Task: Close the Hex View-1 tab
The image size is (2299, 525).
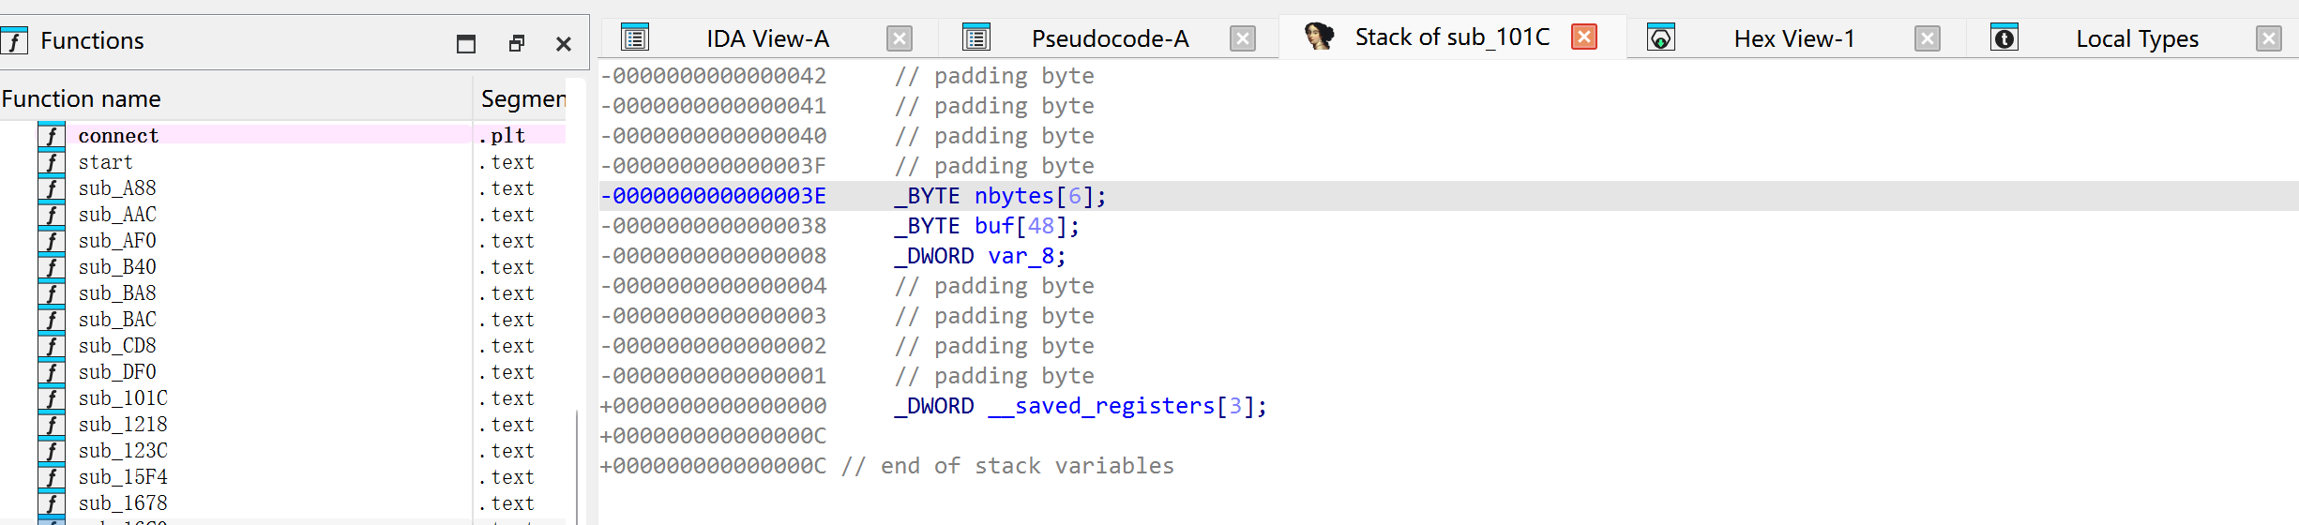Action: [1928, 38]
